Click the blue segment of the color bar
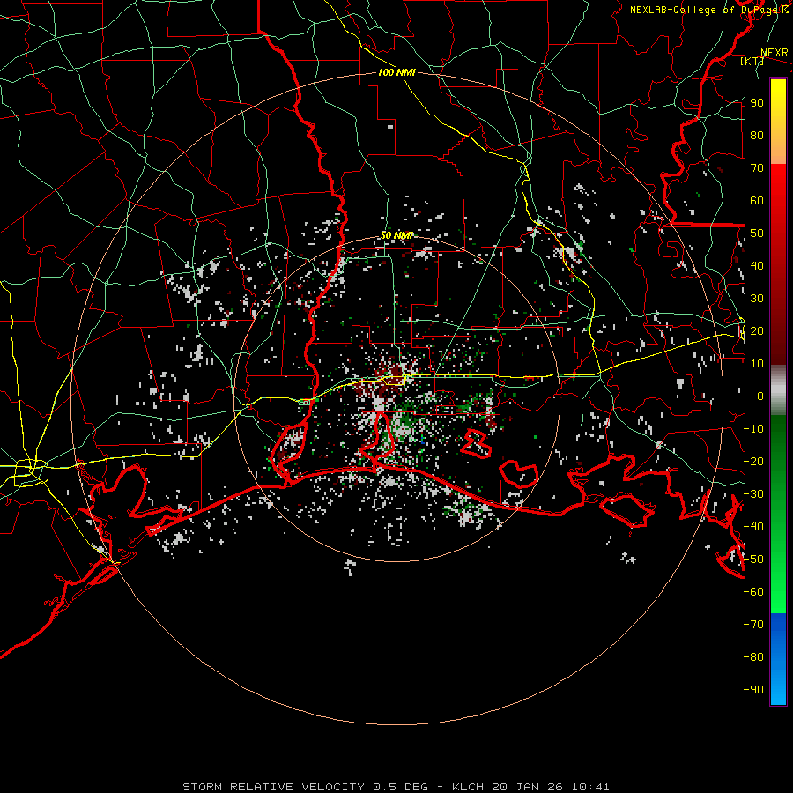The image size is (793, 793). [778, 659]
